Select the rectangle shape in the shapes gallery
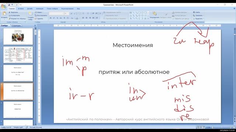 (139, 13)
